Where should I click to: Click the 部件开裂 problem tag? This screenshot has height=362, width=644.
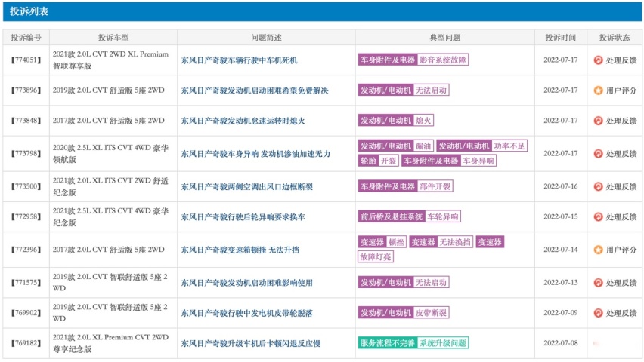[x=435, y=186]
